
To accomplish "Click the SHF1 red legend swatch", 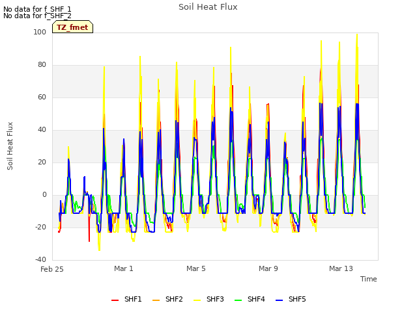I will [115, 300].
